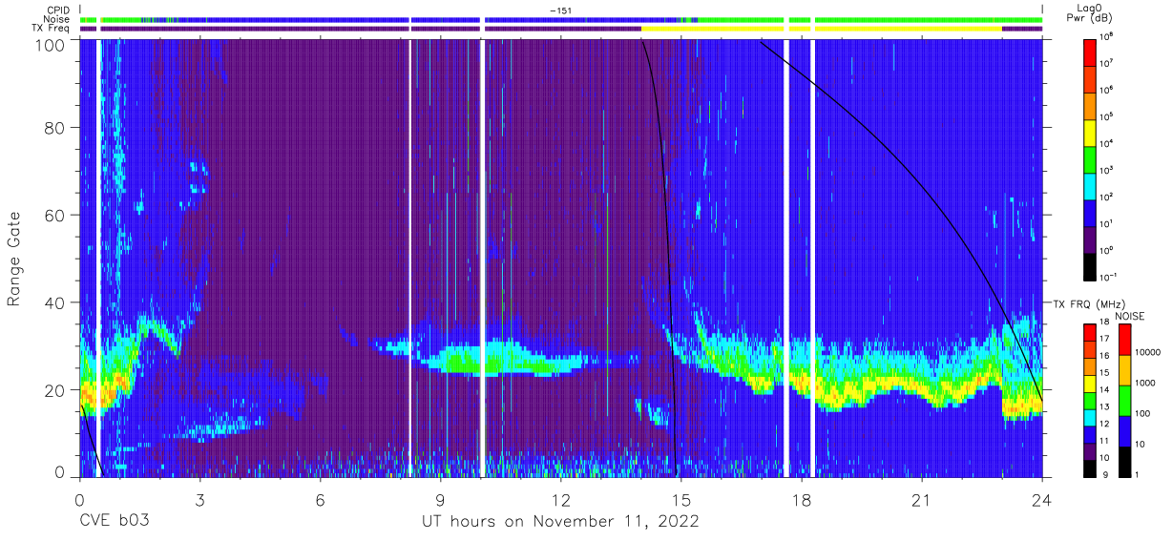Click the '15' hour tick on time axis
Screen dimensions: 1172x541
(681, 500)
